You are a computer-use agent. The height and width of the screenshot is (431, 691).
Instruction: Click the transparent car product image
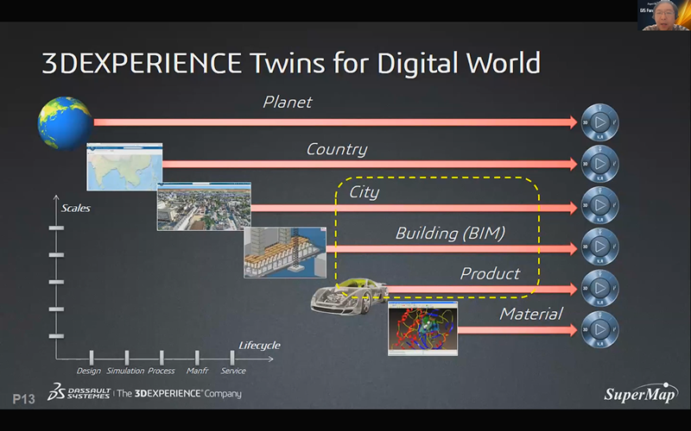click(349, 296)
